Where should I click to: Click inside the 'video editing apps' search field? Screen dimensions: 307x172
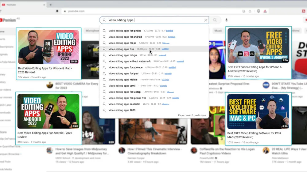pos(153,20)
